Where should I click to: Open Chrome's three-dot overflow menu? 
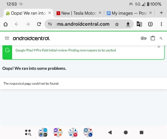click(161, 24)
